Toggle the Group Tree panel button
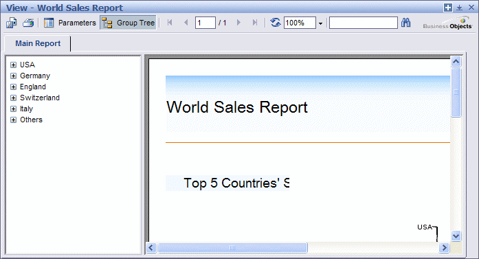The width and height of the screenshot is (479, 259). pos(129,23)
